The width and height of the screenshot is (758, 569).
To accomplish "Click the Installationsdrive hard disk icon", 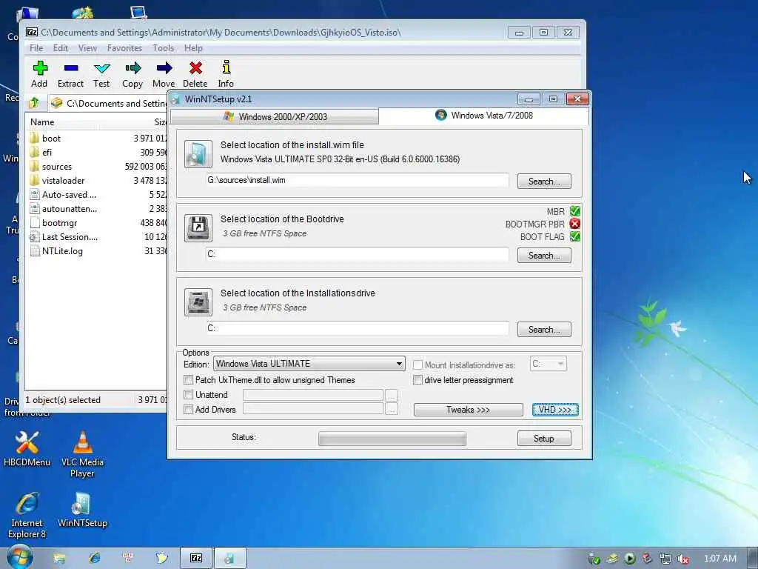I will pos(198,302).
